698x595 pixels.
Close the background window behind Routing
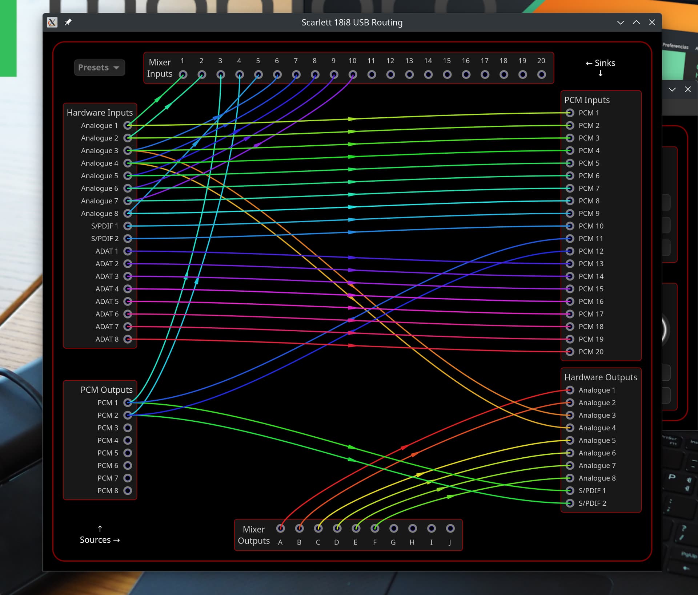[x=688, y=89]
